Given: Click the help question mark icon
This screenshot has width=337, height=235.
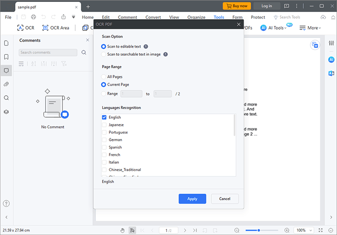Looking at the screenshot, I should [6, 203].
